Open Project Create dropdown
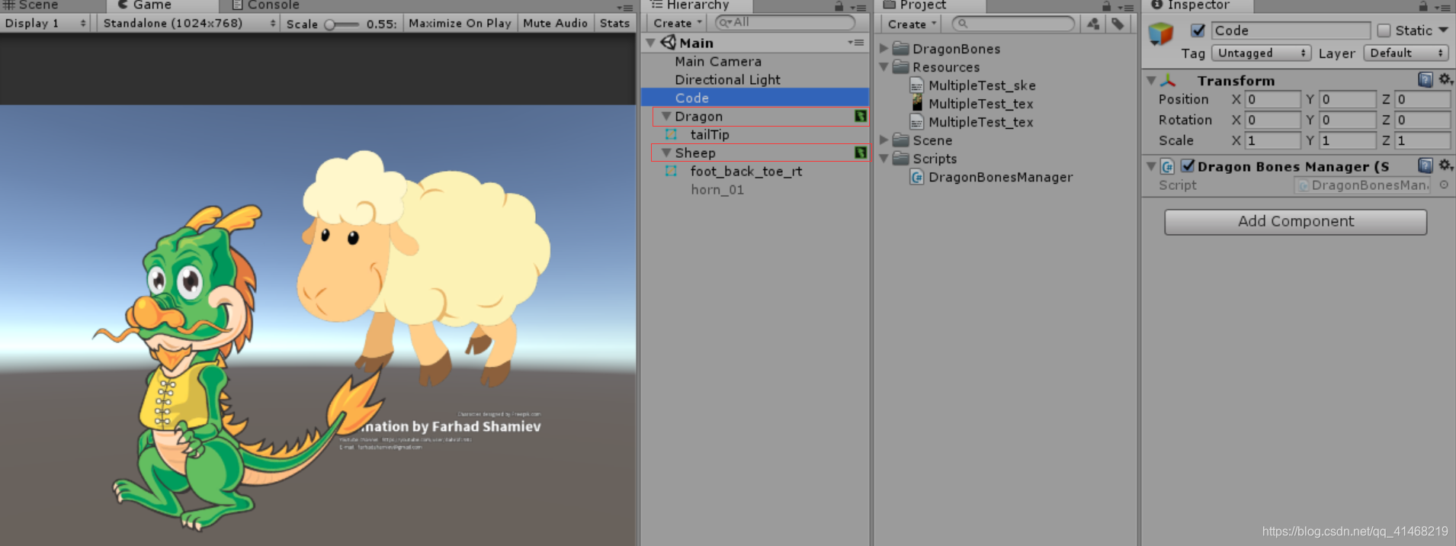This screenshot has width=1456, height=546. click(x=912, y=24)
